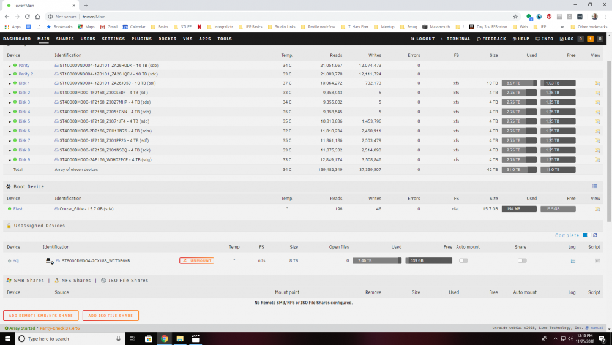
Task: Open the Tools menu
Action: coord(225,39)
